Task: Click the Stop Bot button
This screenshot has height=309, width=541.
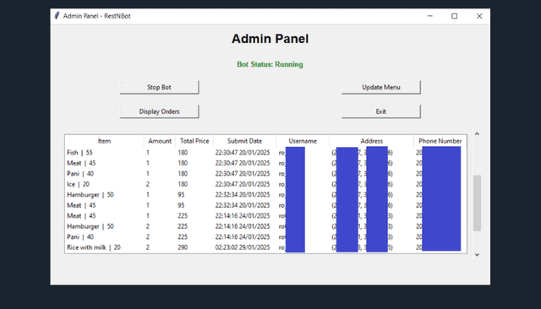Action: coord(159,87)
